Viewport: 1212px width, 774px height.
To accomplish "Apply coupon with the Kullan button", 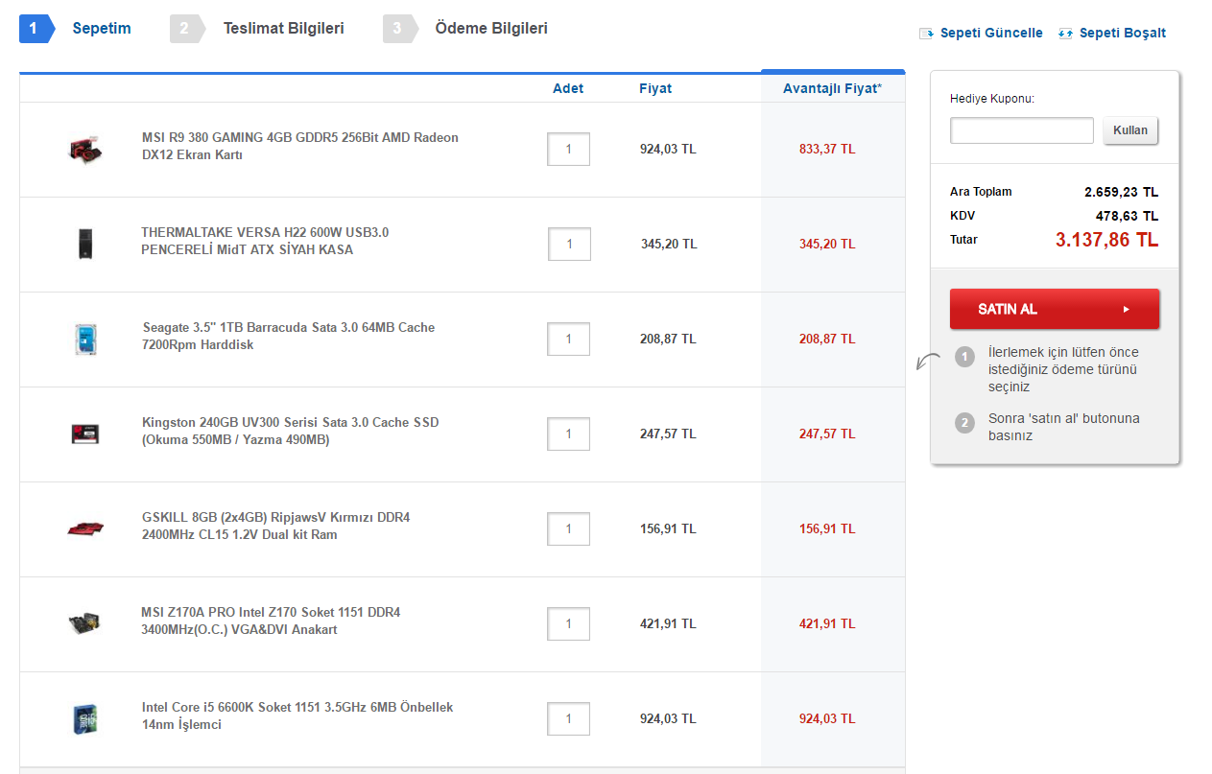I will (x=1130, y=130).
